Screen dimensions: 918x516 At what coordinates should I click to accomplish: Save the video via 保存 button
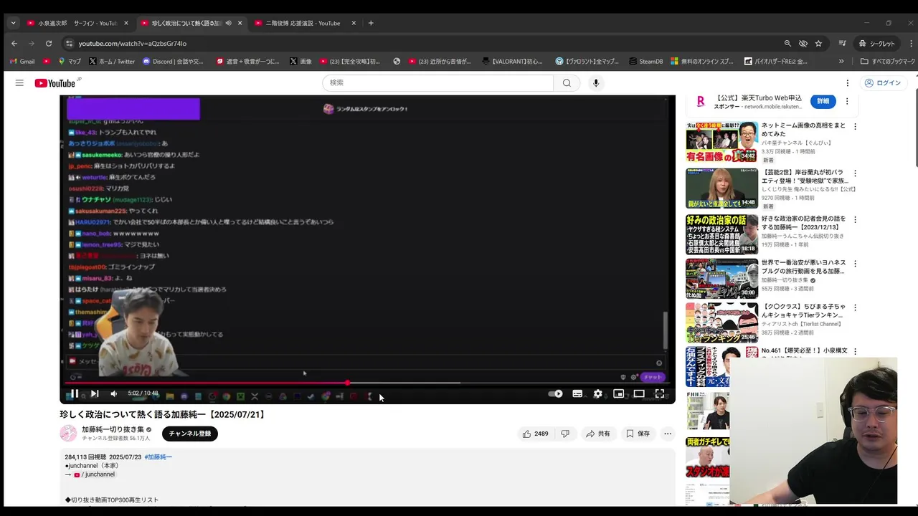point(638,434)
